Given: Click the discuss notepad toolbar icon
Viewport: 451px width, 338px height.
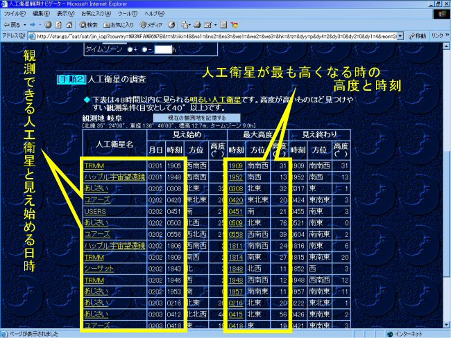Looking at the screenshot, I should pyautogui.click(x=223, y=25).
